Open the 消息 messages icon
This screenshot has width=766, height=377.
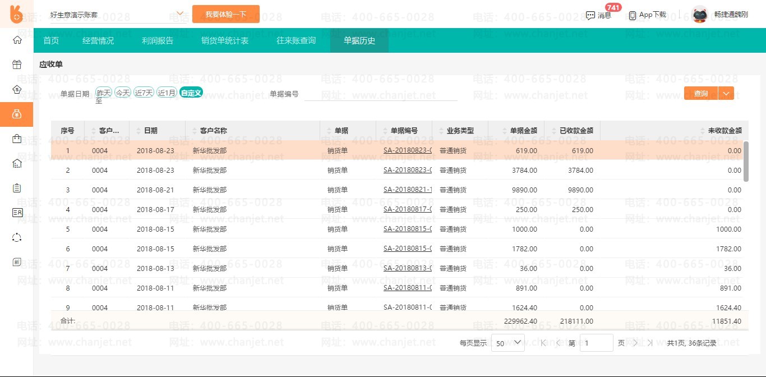(590, 15)
